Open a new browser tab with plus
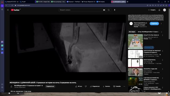The width and height of the screenshot is (170, 96). (x=127, y=2)
